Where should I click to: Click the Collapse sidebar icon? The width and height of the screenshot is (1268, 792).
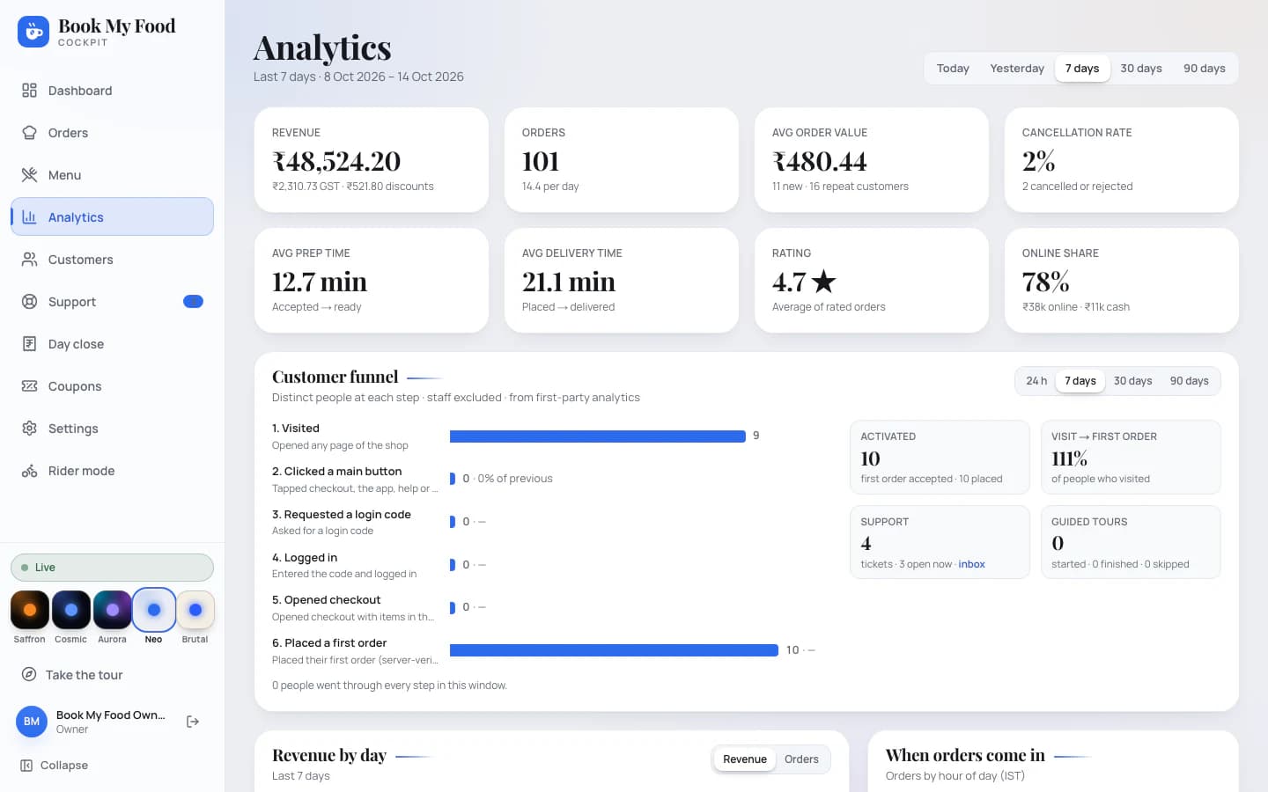[26, 766]
